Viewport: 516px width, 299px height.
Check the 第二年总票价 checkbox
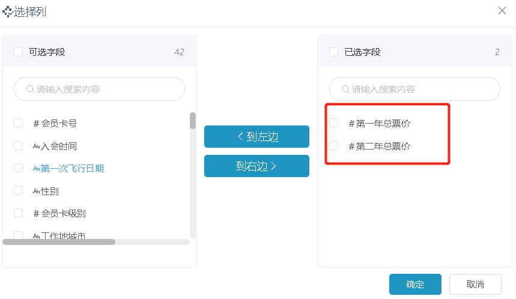[x=334, y=146]
